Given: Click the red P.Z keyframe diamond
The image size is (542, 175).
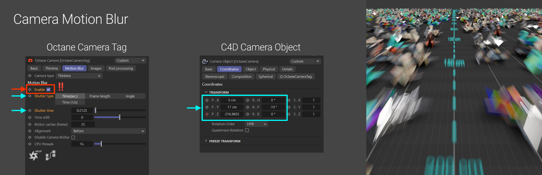Looking at the screenshot, I should [x=207, y=114].
